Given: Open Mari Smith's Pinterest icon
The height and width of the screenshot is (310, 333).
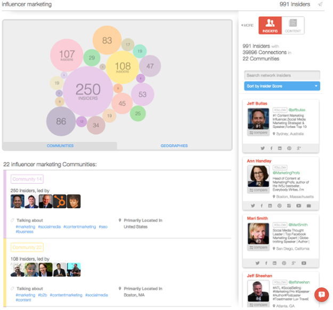Looking at the screenshot, I should point(284,263).
